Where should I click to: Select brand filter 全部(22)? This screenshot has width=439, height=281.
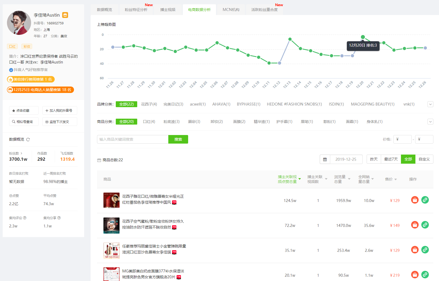coord(127,104)
